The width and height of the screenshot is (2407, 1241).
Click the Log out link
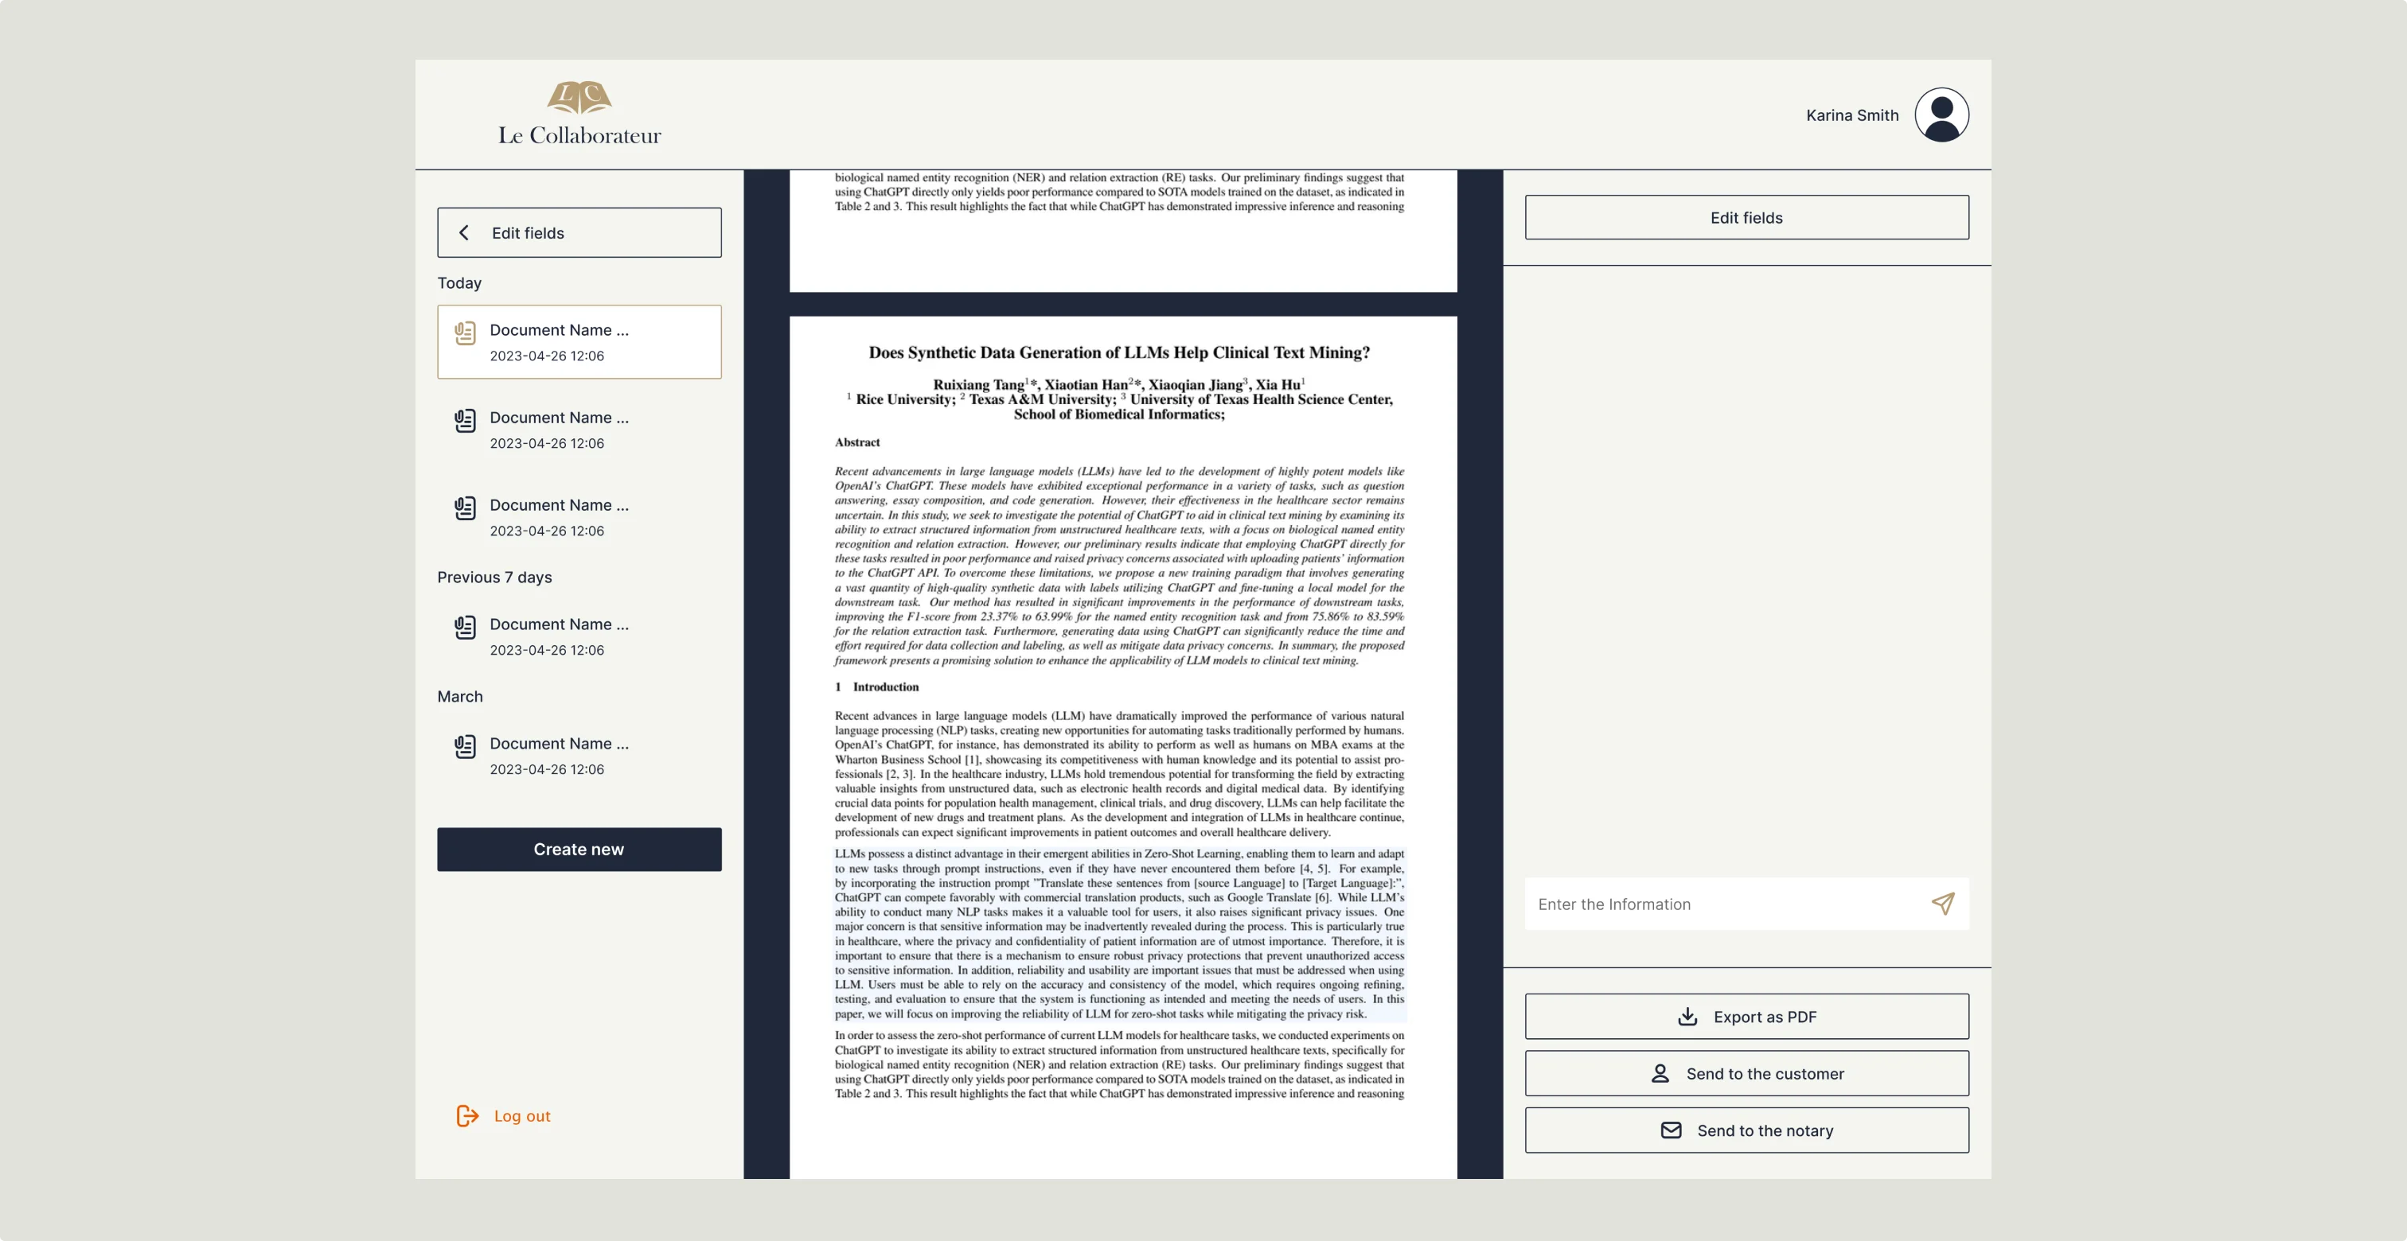[521, 1116]
